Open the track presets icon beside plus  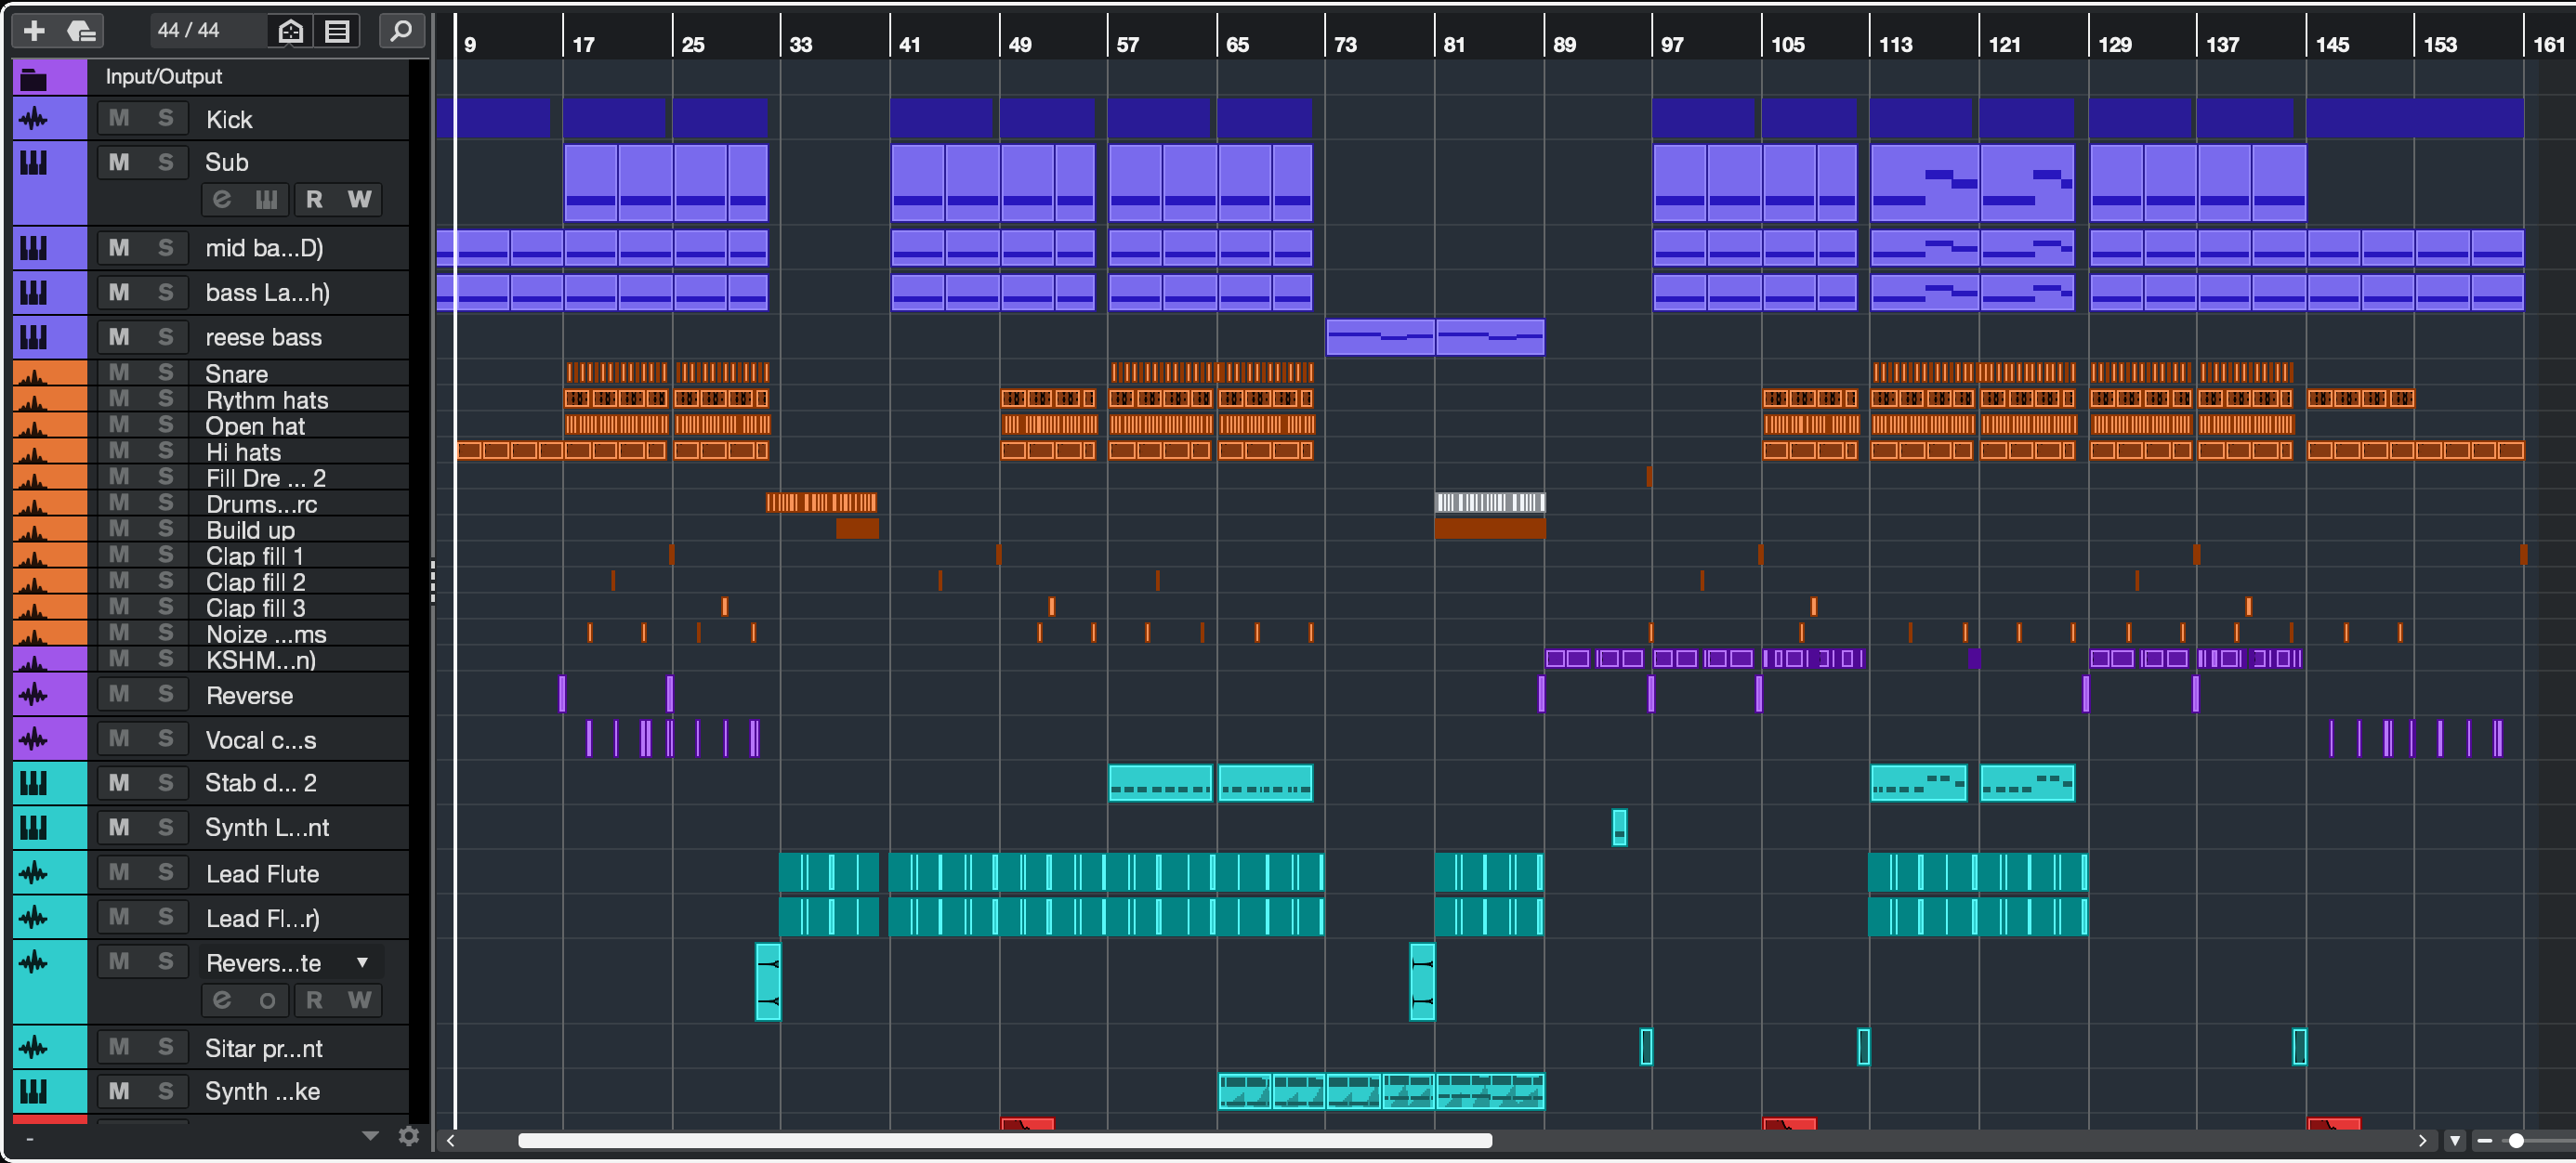[x=81, y=31]
